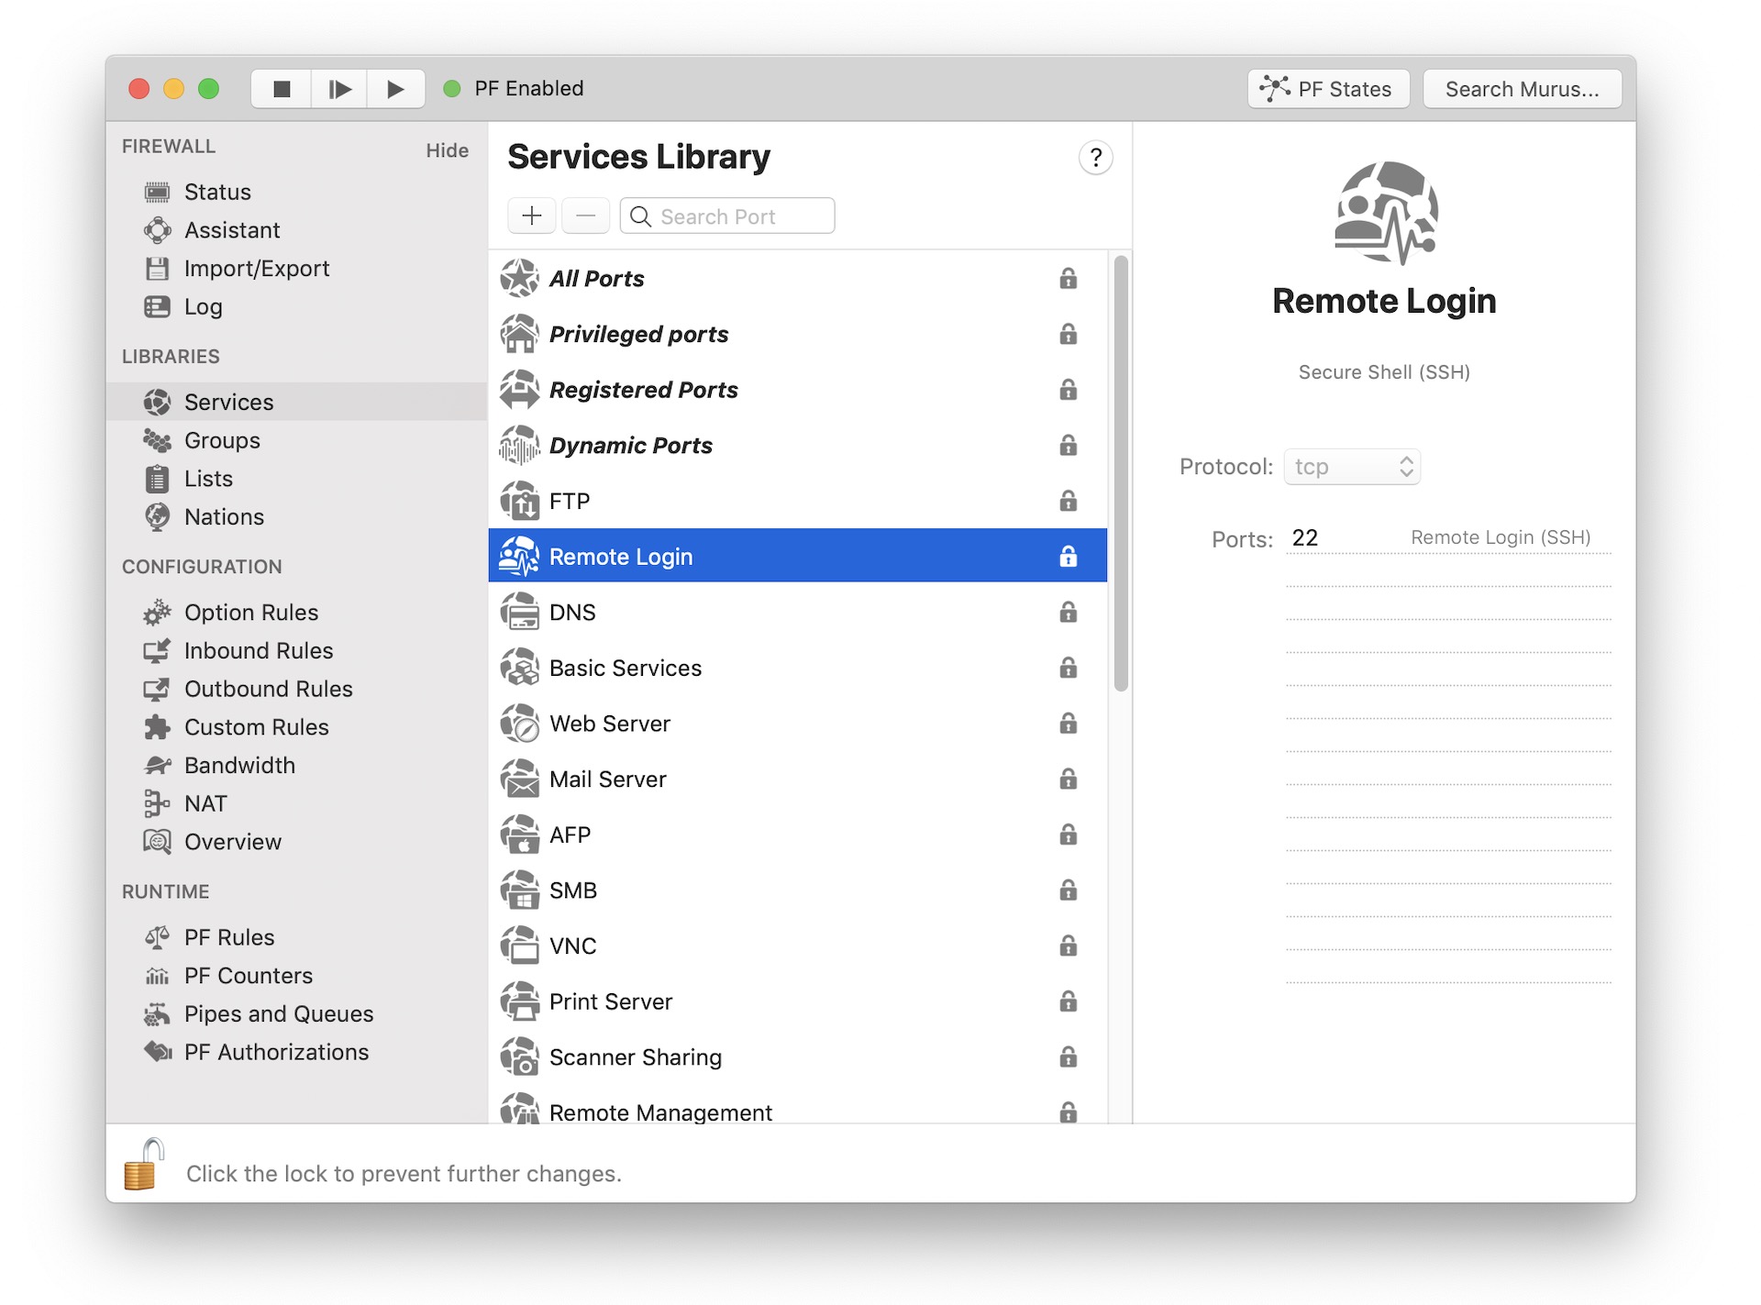Screen dimensions: 1761x1305
Task: Select the Remote Login service row
Action: (797, 556)
